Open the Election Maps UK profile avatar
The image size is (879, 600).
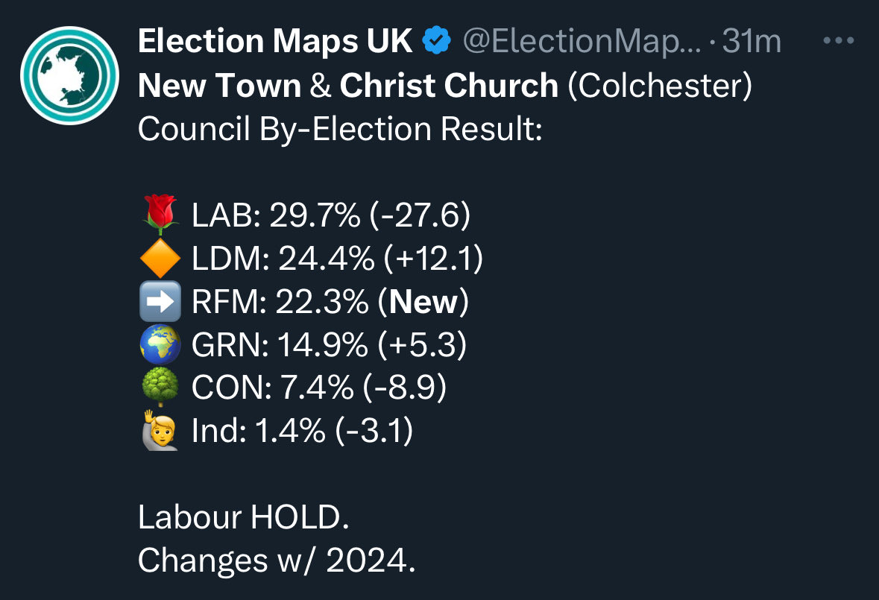point(69,75)
